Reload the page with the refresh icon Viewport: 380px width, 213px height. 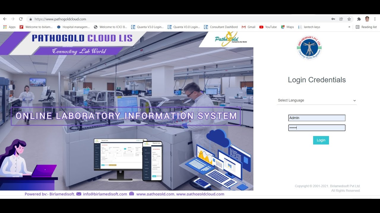click(x=21, y=19)
